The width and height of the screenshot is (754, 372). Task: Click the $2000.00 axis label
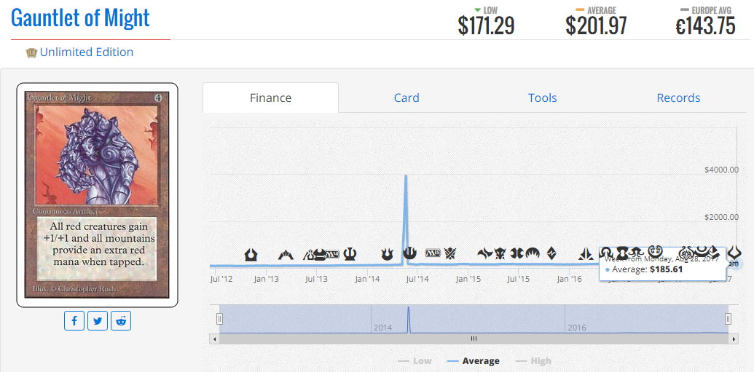pyautogui.click(x=720, y=217)
